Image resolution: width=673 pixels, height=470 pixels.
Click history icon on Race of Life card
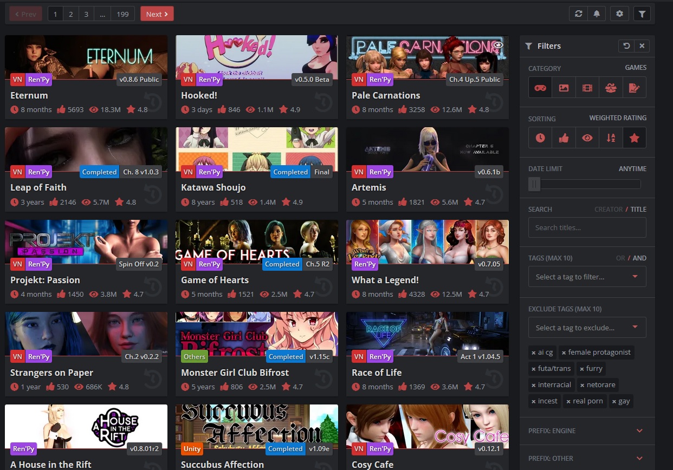[495, 379]
